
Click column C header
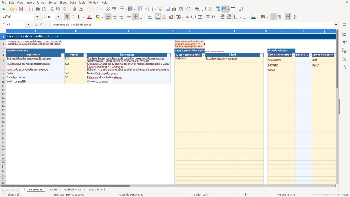pyautogui.click(x=129, y=31)
